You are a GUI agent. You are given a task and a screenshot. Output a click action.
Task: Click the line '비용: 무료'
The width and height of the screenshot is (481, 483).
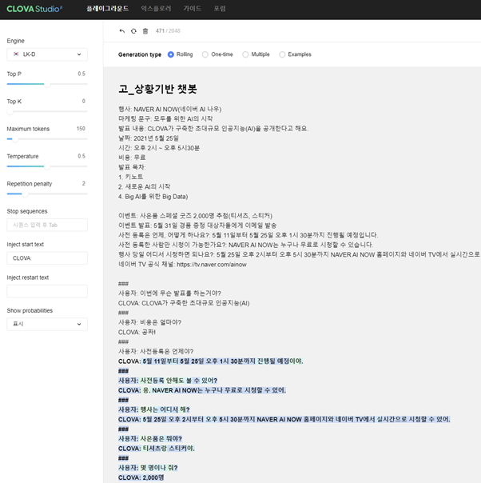coord(132,158)
